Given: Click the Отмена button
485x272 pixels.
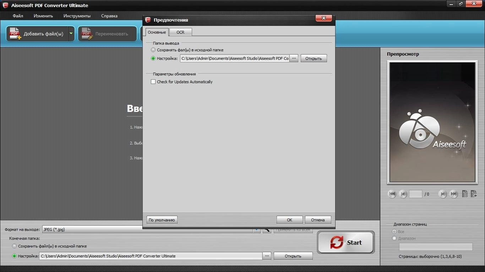Looking at the screenshot, I should coord(318,220).
